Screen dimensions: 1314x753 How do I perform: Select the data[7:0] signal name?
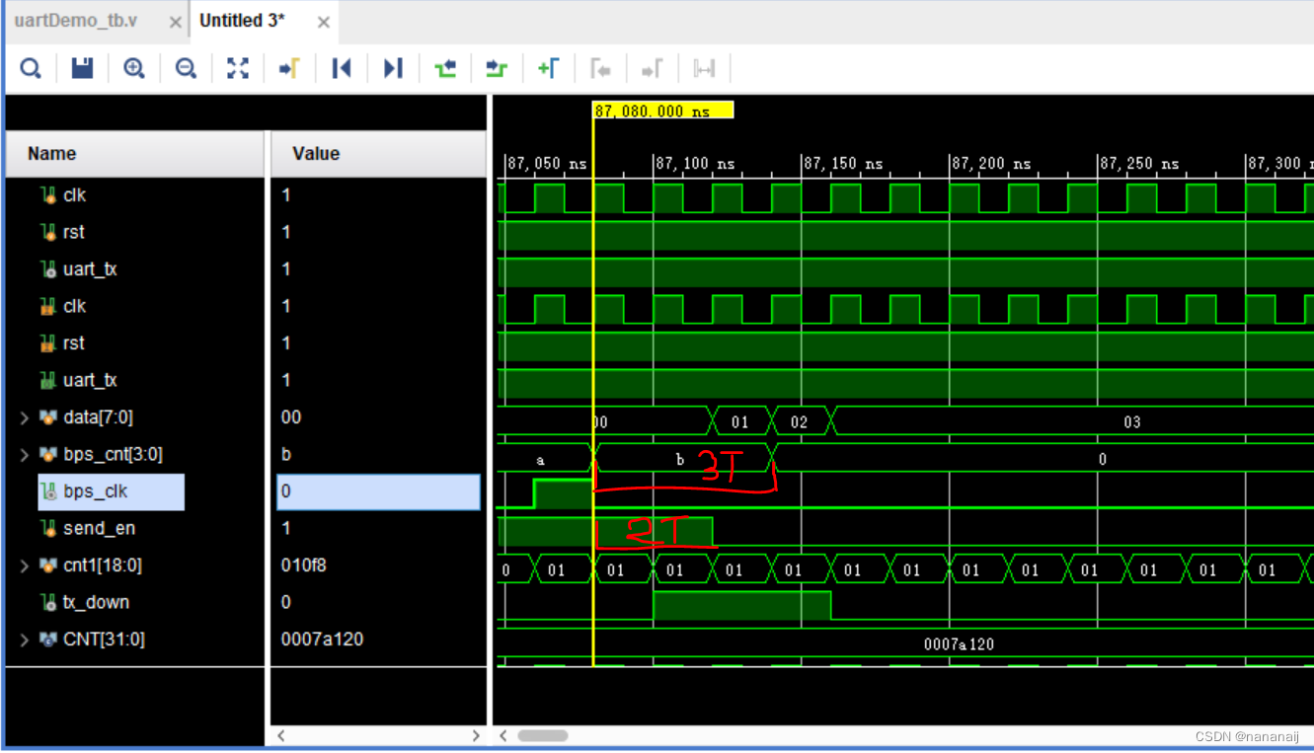[98, 417]
